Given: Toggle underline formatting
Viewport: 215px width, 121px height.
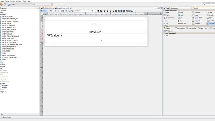Looking at the screenshot, I should pos(110,11).
